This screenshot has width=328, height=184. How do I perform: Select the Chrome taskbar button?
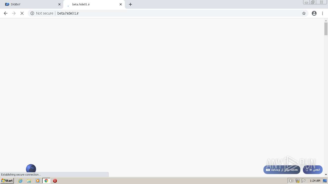(46, 181)
